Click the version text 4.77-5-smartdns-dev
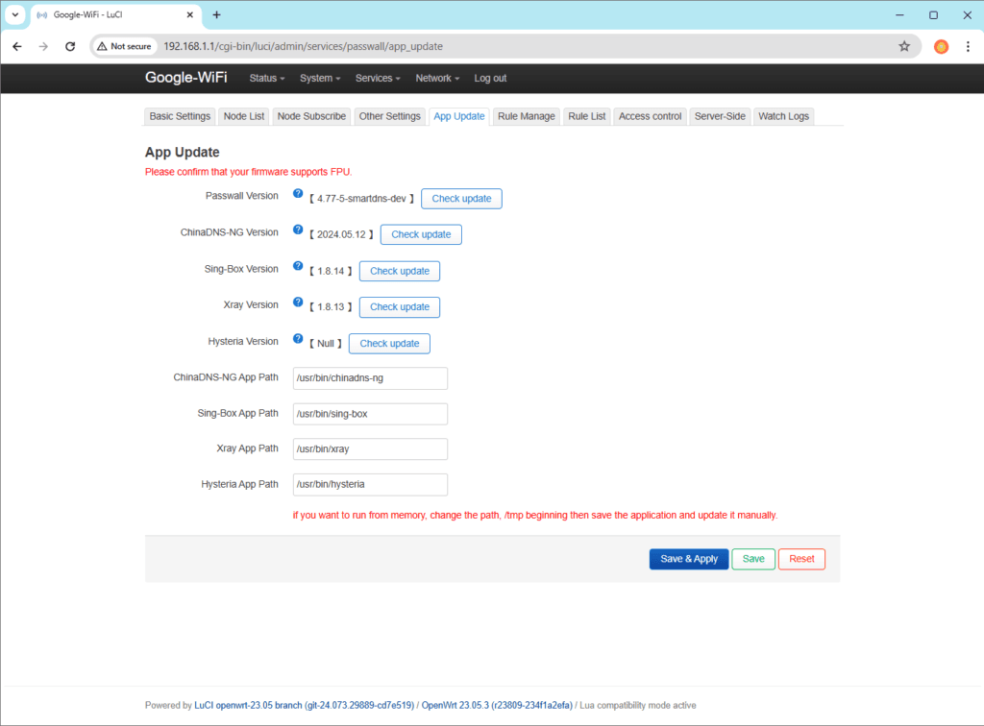 (361, 199)
